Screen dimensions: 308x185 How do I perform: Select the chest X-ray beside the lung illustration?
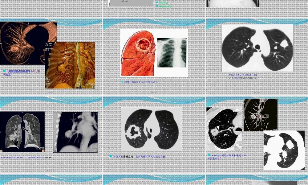[172, 53]
